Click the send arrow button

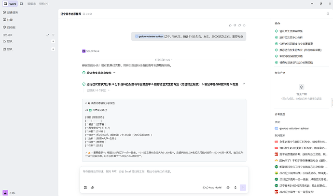coord(243,187)
